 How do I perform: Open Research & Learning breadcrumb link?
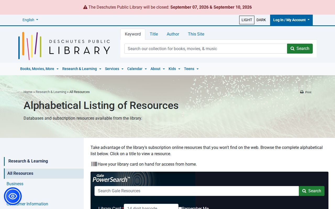[x=51, y=92]
